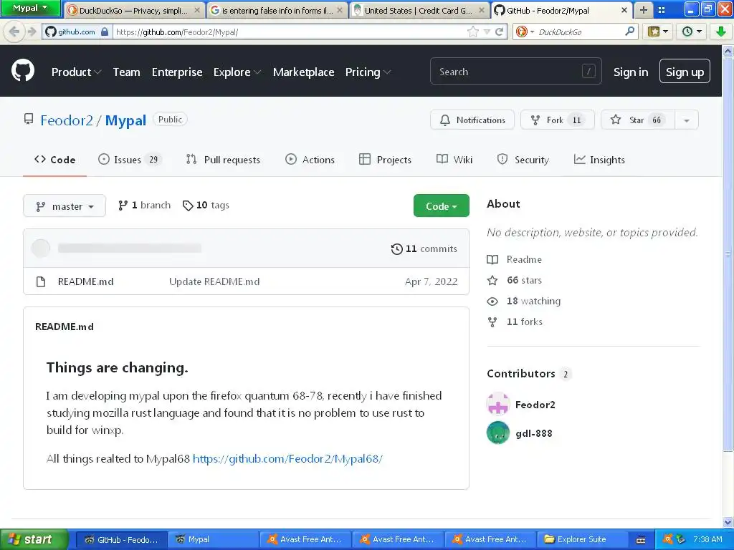Open downloads with green arrow icon
The width and height of the screenshot is (734, 550).
721,32
